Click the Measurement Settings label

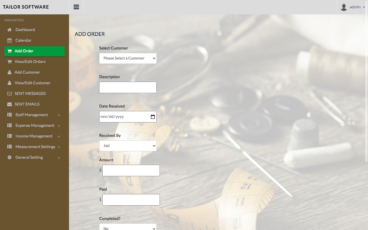(x=35, y=147)
